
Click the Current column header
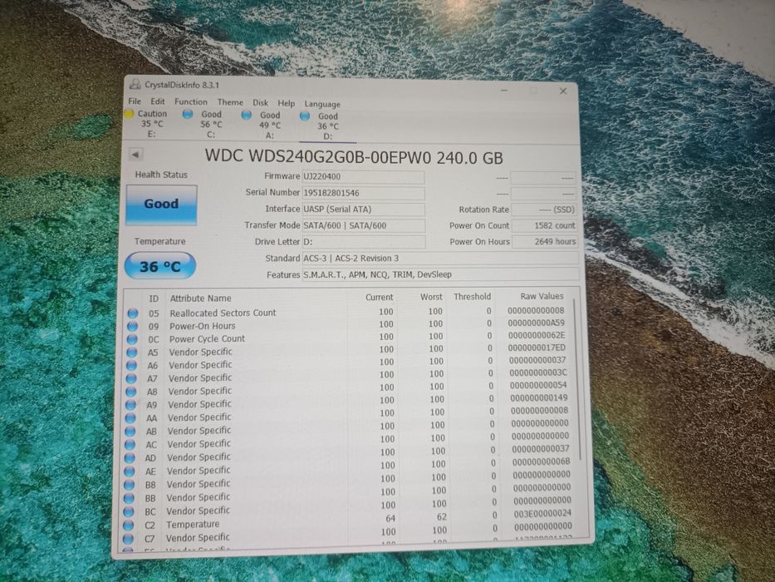tap(379, 298)
